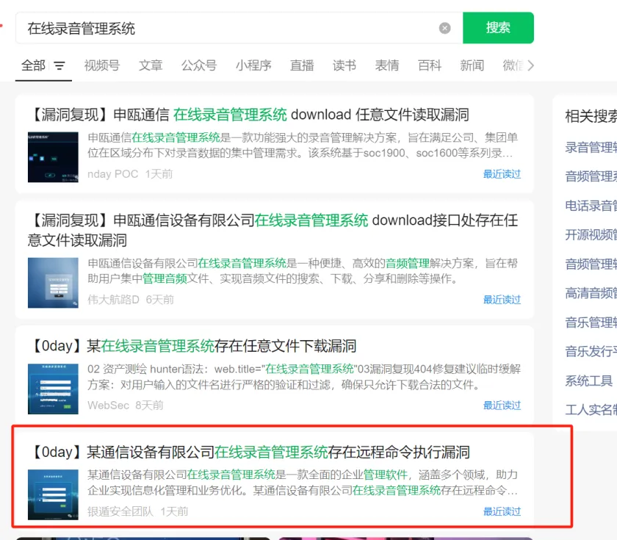
Task: Open article 申瓯通信 download 任意文件读取漏洞
Action: [x=249, y=115]
